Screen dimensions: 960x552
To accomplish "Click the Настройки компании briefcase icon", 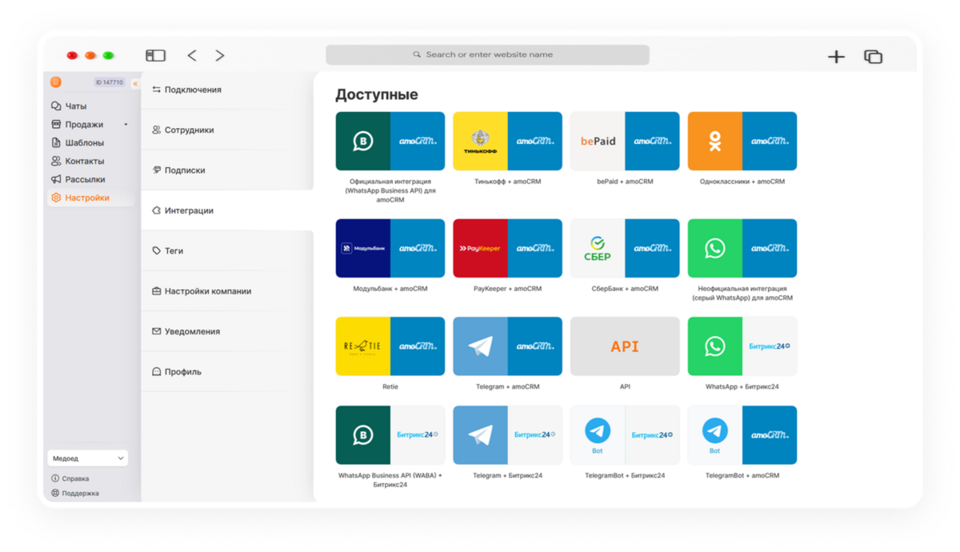I will [157, 291].
